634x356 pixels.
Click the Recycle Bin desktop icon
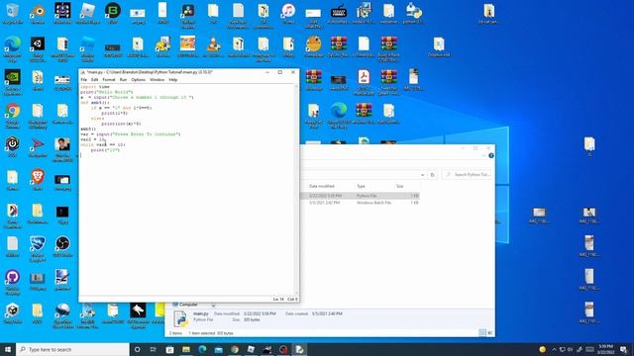pos(13,13)
